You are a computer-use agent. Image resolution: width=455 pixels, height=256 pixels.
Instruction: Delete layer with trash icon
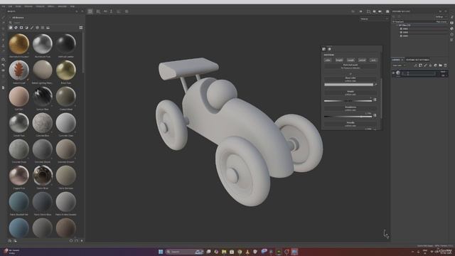[446, 65]
